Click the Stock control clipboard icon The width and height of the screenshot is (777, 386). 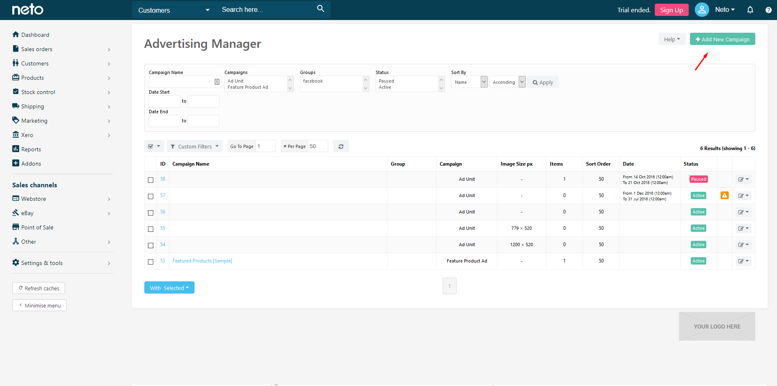pyautogui.click(x=16, y=92)
